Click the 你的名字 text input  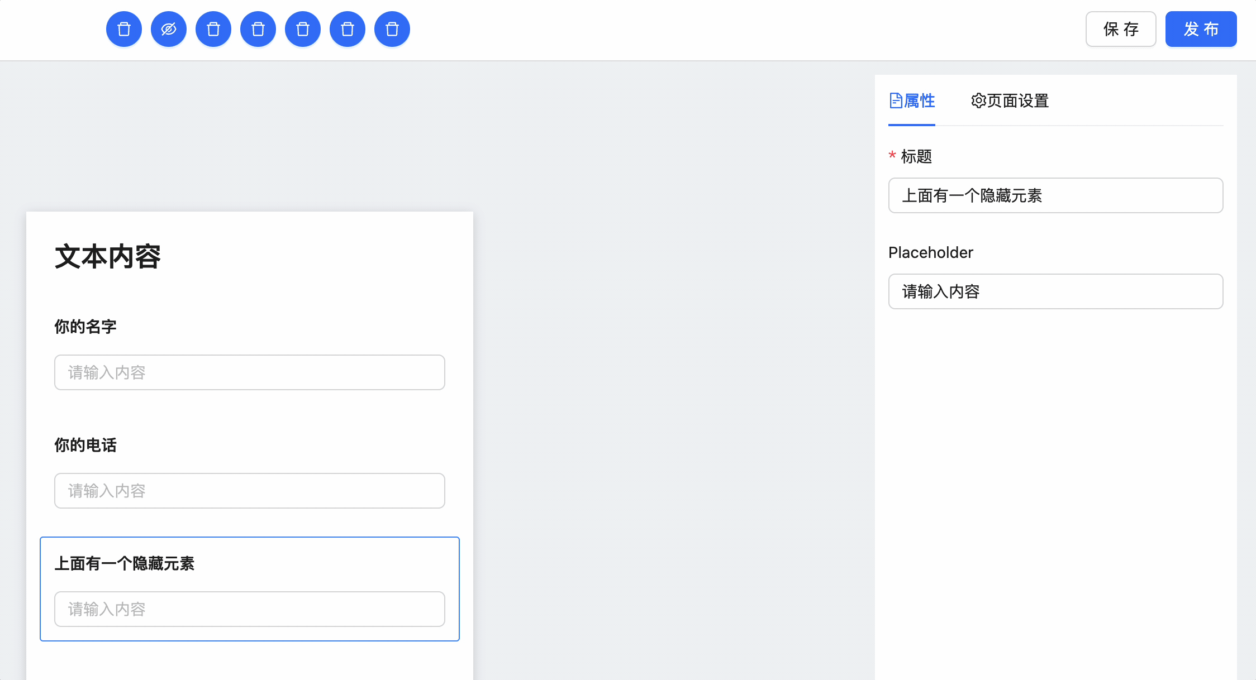[250, 372]
